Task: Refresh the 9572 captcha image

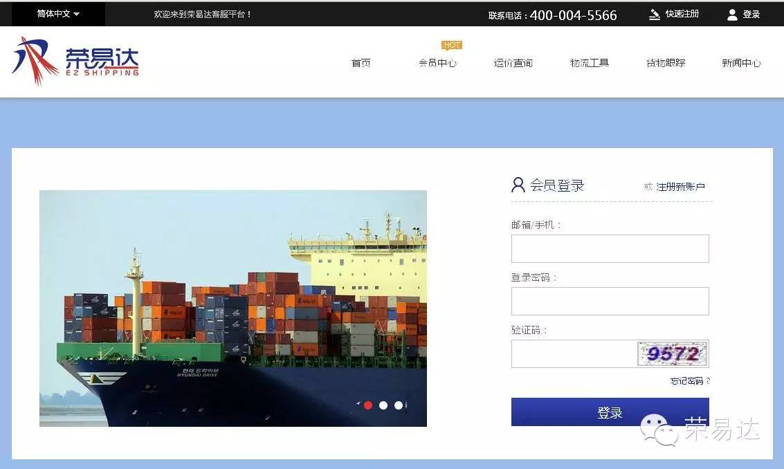Action: (673, 354)
